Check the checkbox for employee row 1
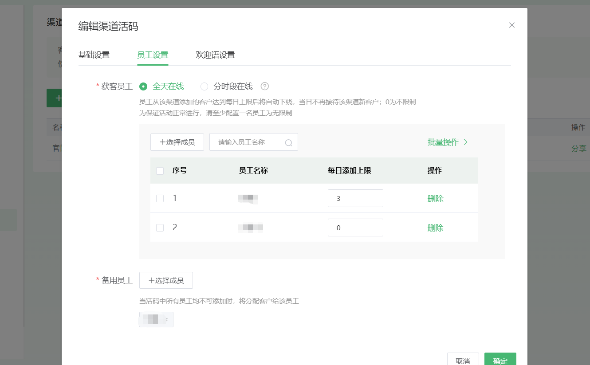 coord(160,198)
